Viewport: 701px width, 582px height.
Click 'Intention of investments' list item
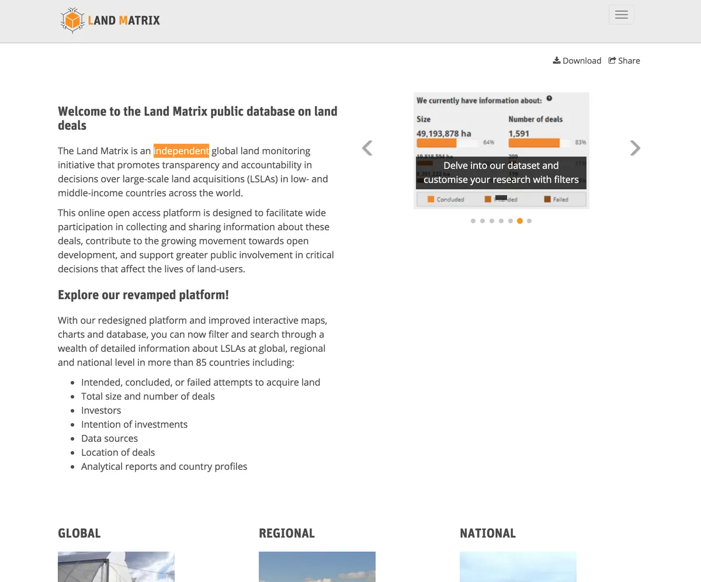click(x=134, y=424)
